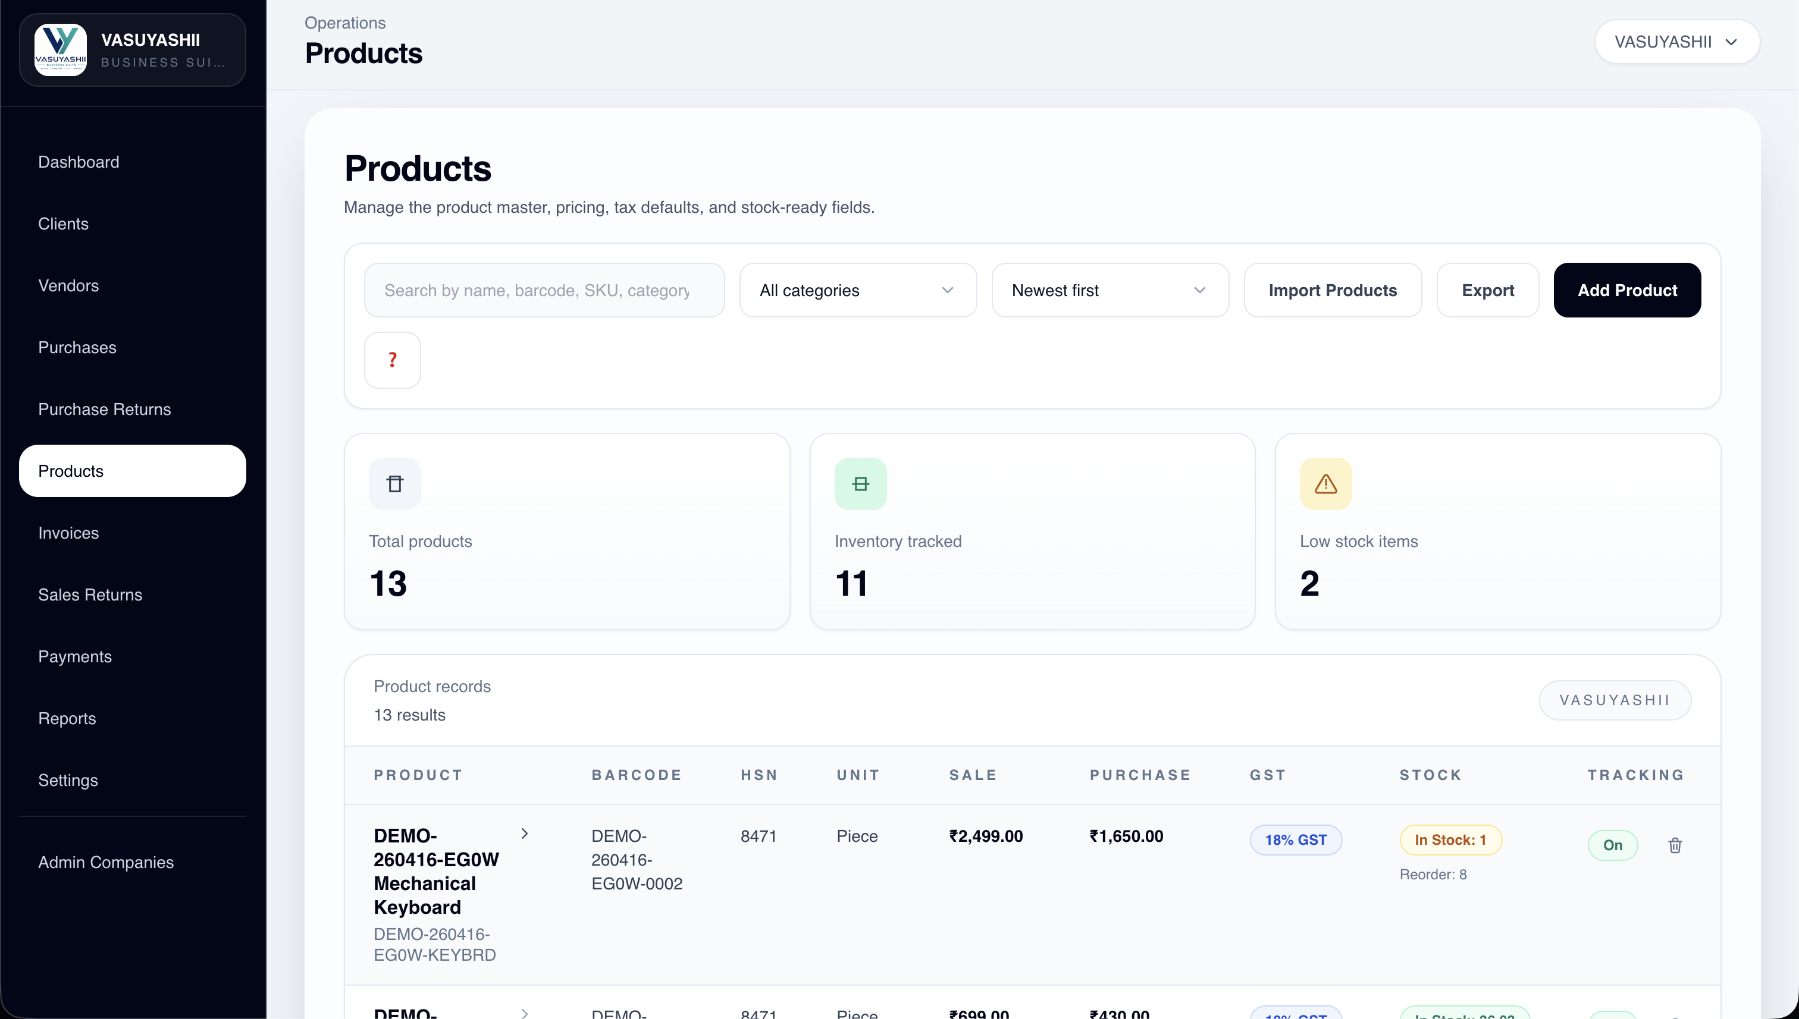Click the Mechanical Keyboard product name
The image size is (1799, 1019).
[436, 872]
